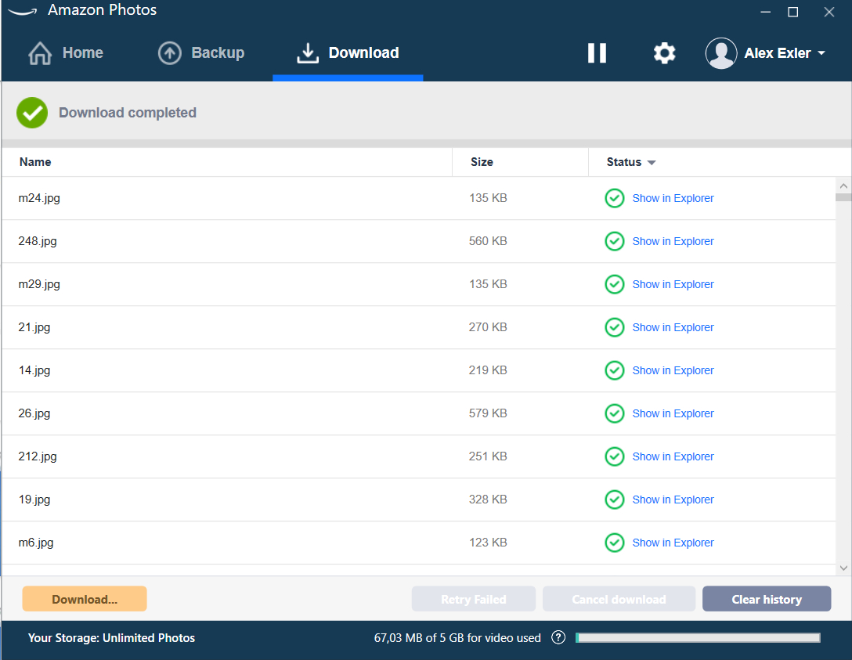Click the Amazon smile logo in title bar
This screenshot has height=660, width=852.
click(x=23, y=11)
